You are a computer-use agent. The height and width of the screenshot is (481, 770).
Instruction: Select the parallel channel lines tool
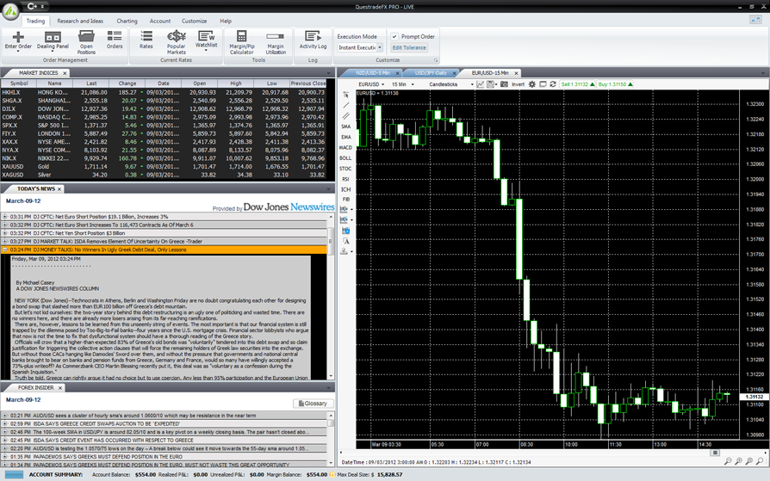pyautogui.click(x=345, y=116)
